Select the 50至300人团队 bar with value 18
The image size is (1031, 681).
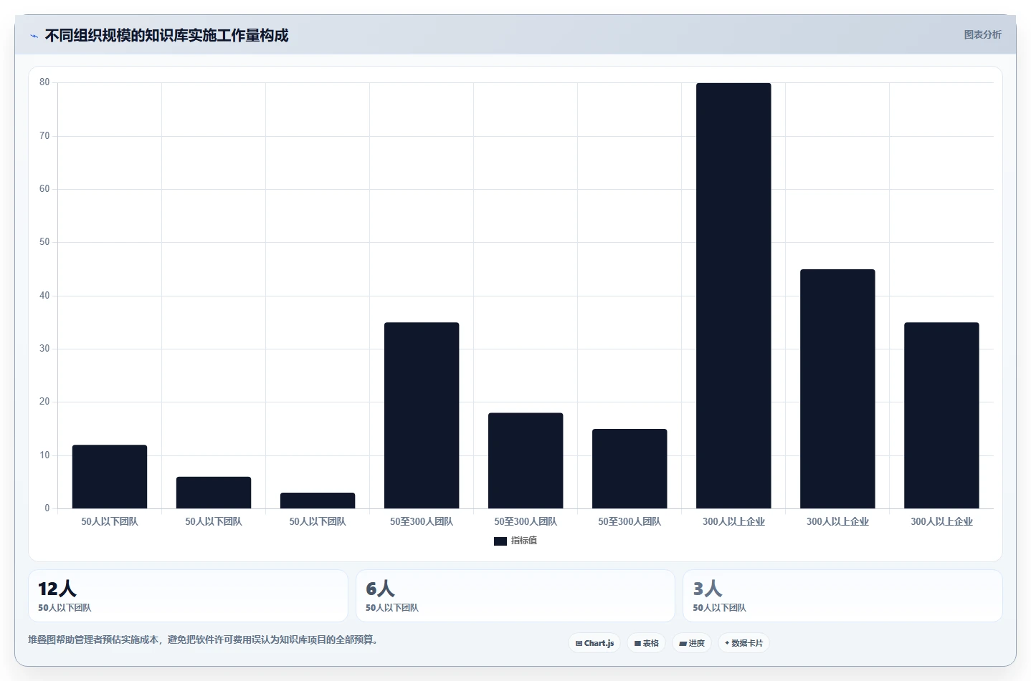526,460
